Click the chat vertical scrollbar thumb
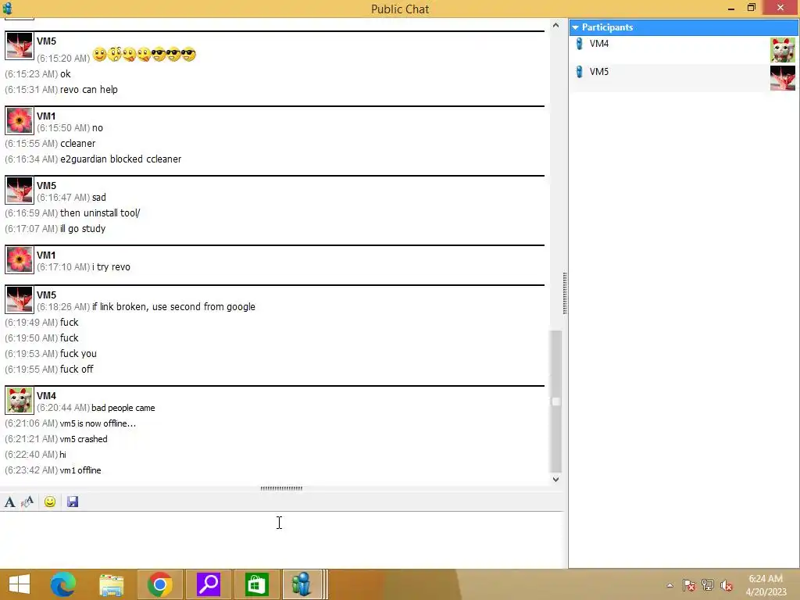 point(555,402)
